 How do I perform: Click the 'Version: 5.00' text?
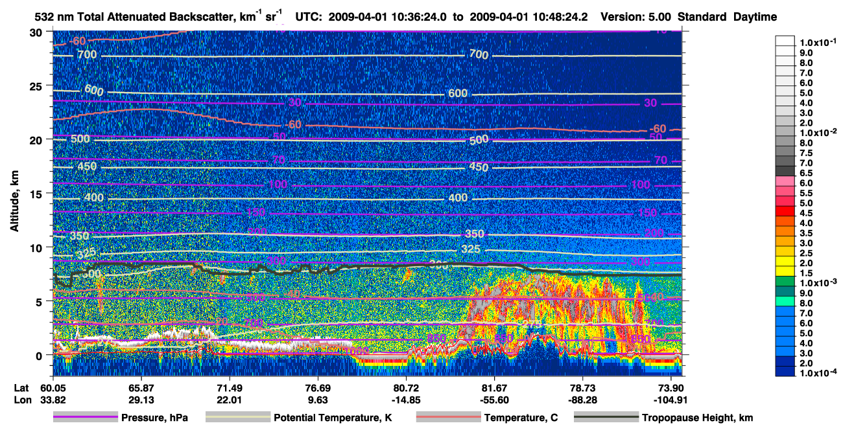tap(637, 17)
